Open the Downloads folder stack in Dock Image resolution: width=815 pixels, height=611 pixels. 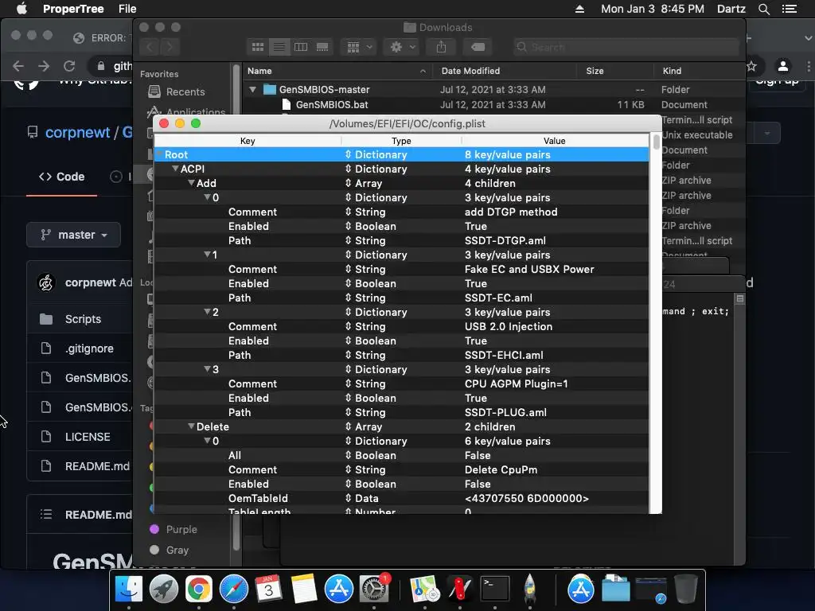coord(616,590)
